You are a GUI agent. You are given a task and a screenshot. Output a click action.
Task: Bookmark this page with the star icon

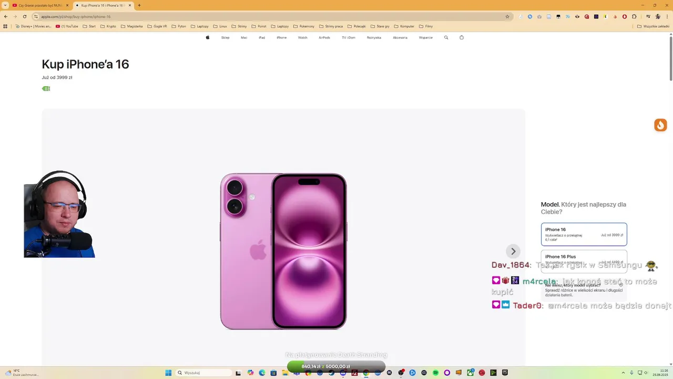(507, 16)
